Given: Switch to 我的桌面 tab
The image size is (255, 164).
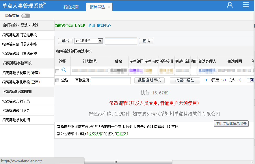Looking at the screenshot, I should (x=71, y=7).
